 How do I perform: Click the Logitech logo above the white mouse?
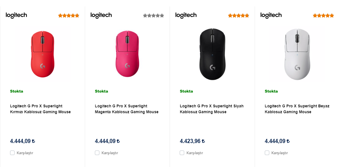tap(271, 15)
